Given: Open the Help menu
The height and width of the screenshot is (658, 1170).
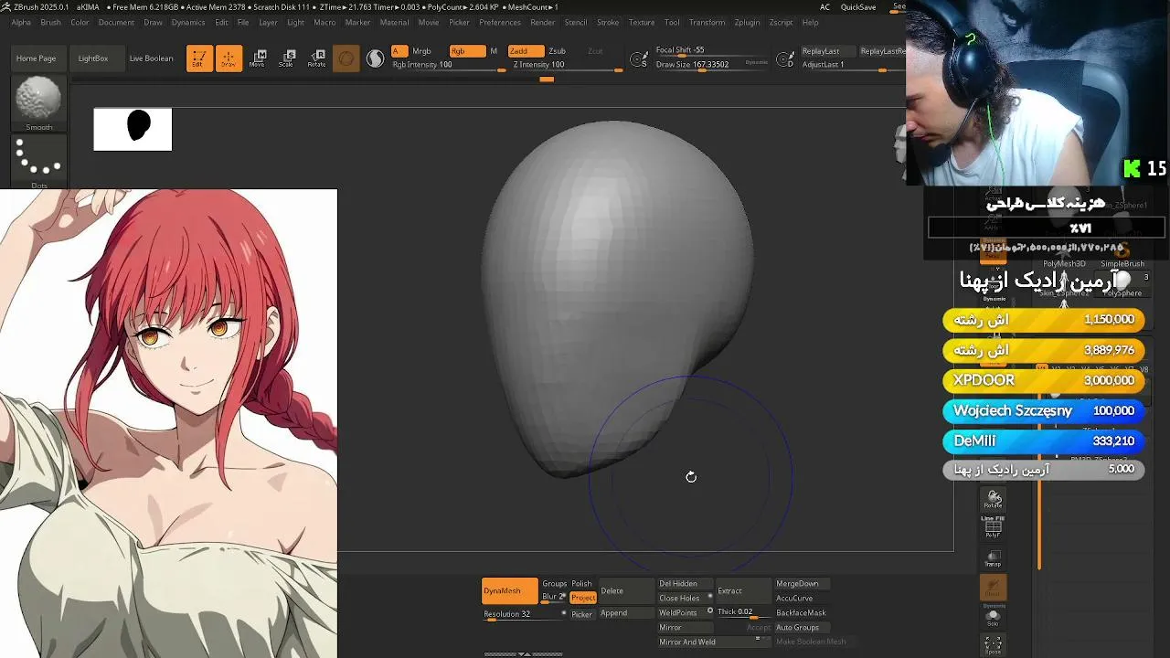Looking at the screenshot, I should tap(810, 22).
